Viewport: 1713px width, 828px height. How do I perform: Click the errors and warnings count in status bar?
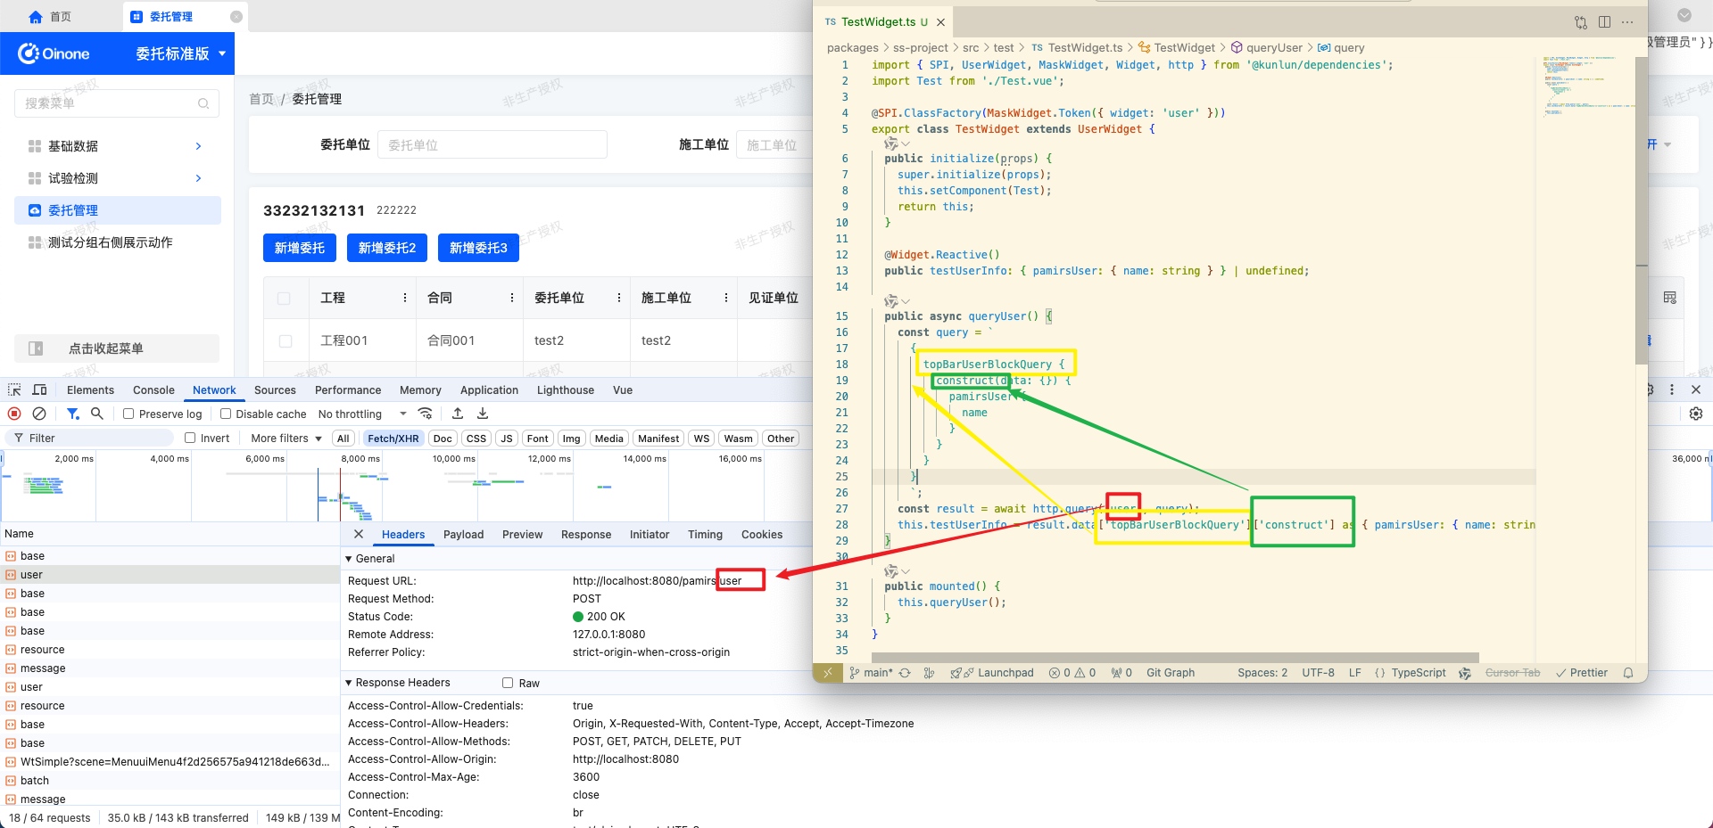point(1072,673)
